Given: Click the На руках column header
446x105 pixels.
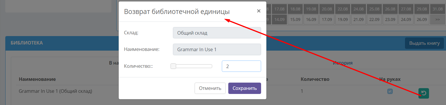Looking at the screenshot, I should tap(390, 79).
